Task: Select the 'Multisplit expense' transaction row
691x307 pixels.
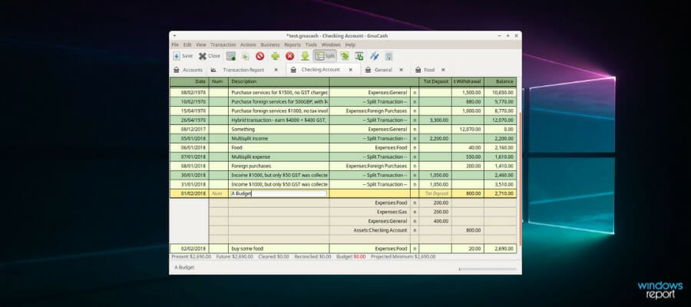Action: coord(343,157)
